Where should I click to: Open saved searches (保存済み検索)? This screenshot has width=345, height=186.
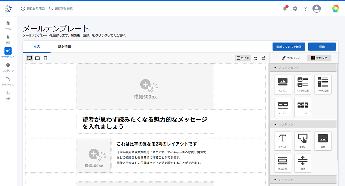coord(61,8)
